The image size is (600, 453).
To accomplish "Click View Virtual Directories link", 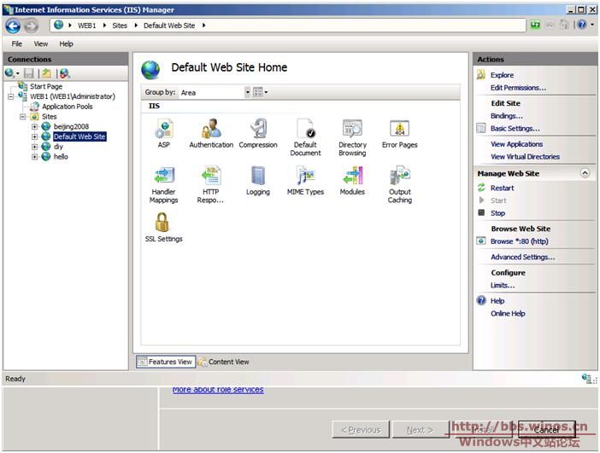I will pos(525,157).
